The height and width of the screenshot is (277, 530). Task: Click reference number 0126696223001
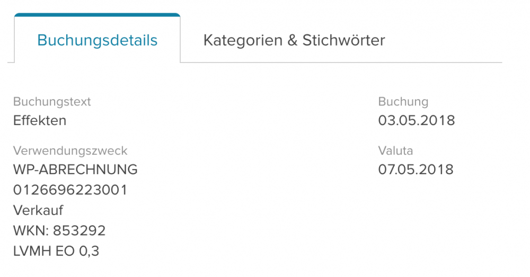(x=70, y=190)
